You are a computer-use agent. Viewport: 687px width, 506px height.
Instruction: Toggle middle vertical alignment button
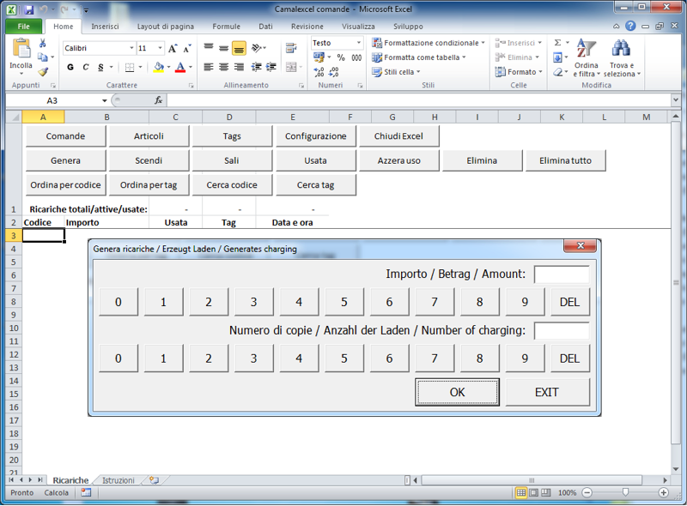pos(223,48)
